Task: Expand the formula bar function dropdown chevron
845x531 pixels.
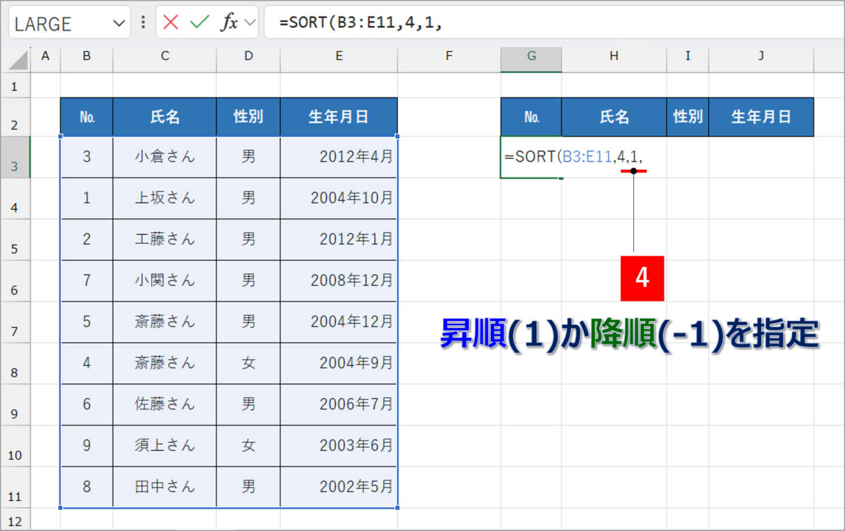Action: [250, 22]
